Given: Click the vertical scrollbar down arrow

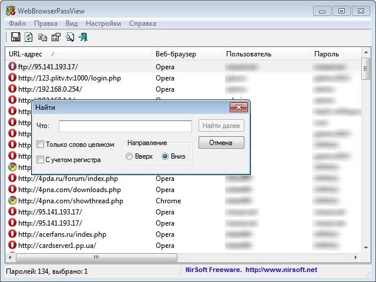Looking at the screenshot, I should coord(366,247).
